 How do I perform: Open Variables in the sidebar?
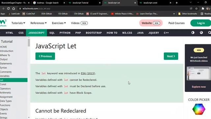pos(5,76)
